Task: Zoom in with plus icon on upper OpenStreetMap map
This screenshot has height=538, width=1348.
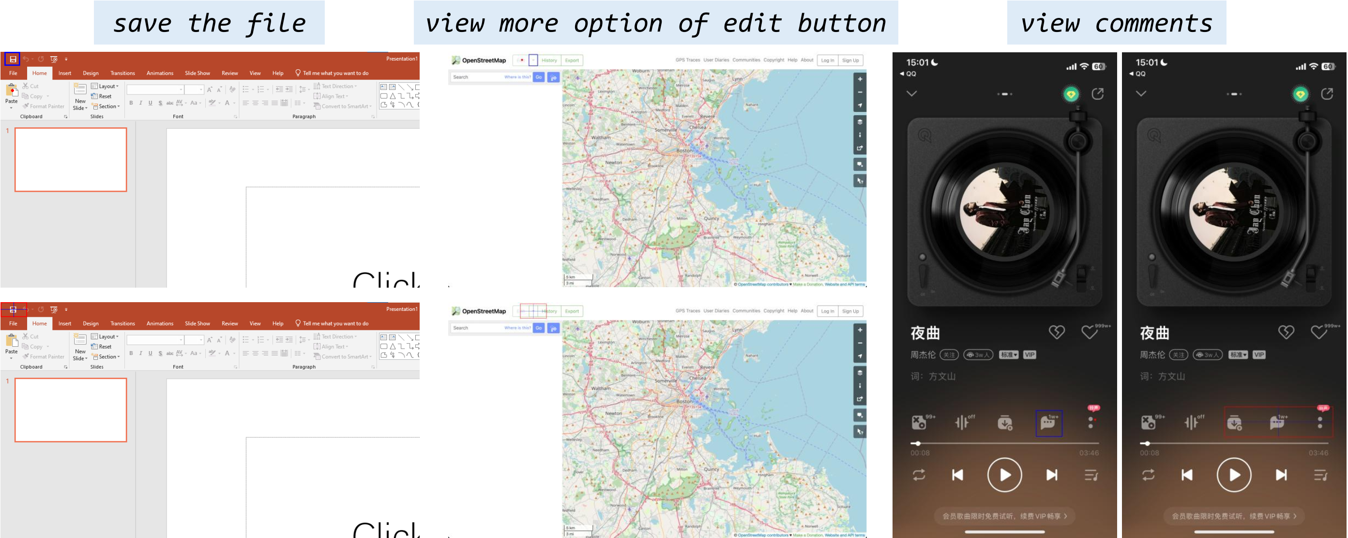Action: (860, 79)
